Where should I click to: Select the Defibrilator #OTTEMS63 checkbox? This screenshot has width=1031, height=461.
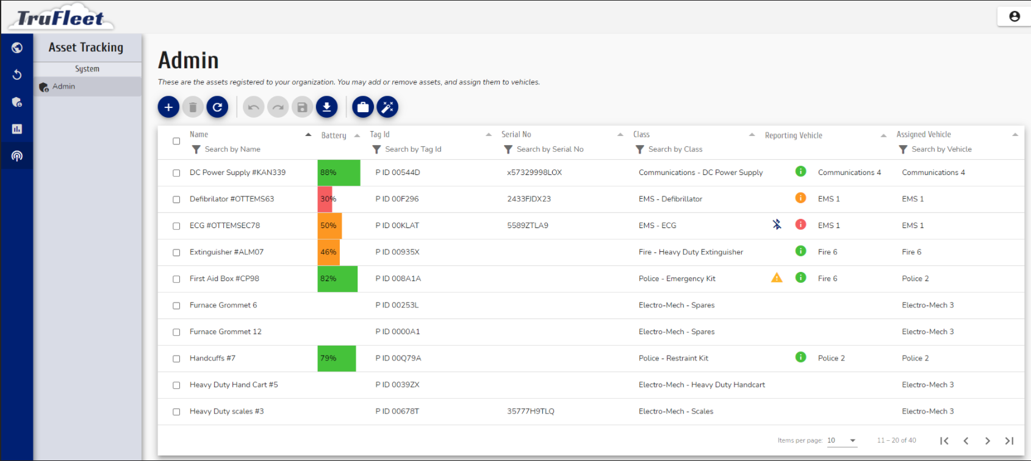click(176, 199)
